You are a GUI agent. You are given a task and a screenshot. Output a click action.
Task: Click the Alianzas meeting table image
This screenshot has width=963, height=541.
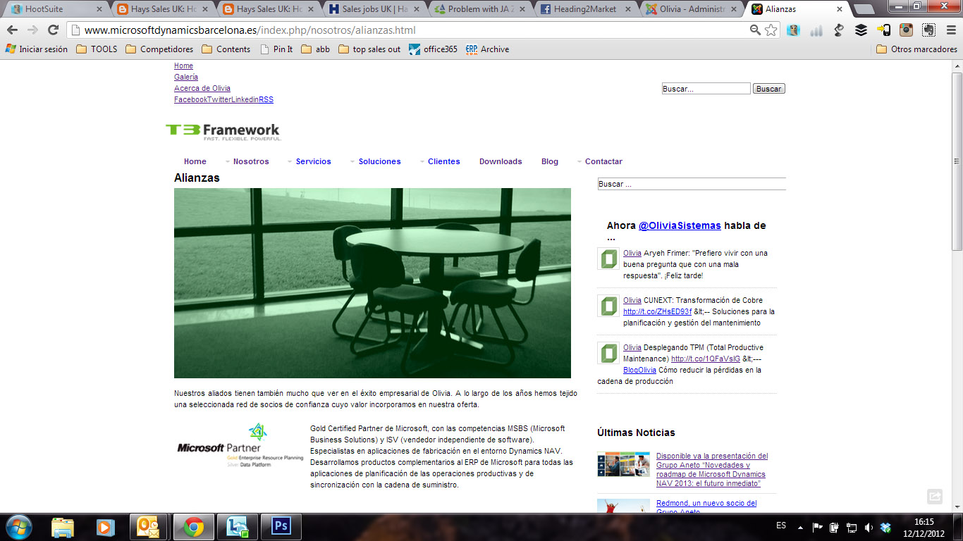pos(372,283)
